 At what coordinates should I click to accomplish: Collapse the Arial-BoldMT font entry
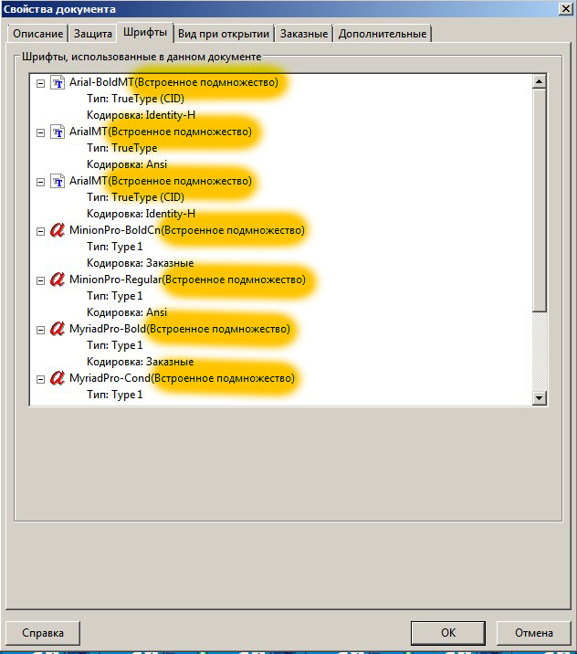pyautogui.click(x=40, y=83)
